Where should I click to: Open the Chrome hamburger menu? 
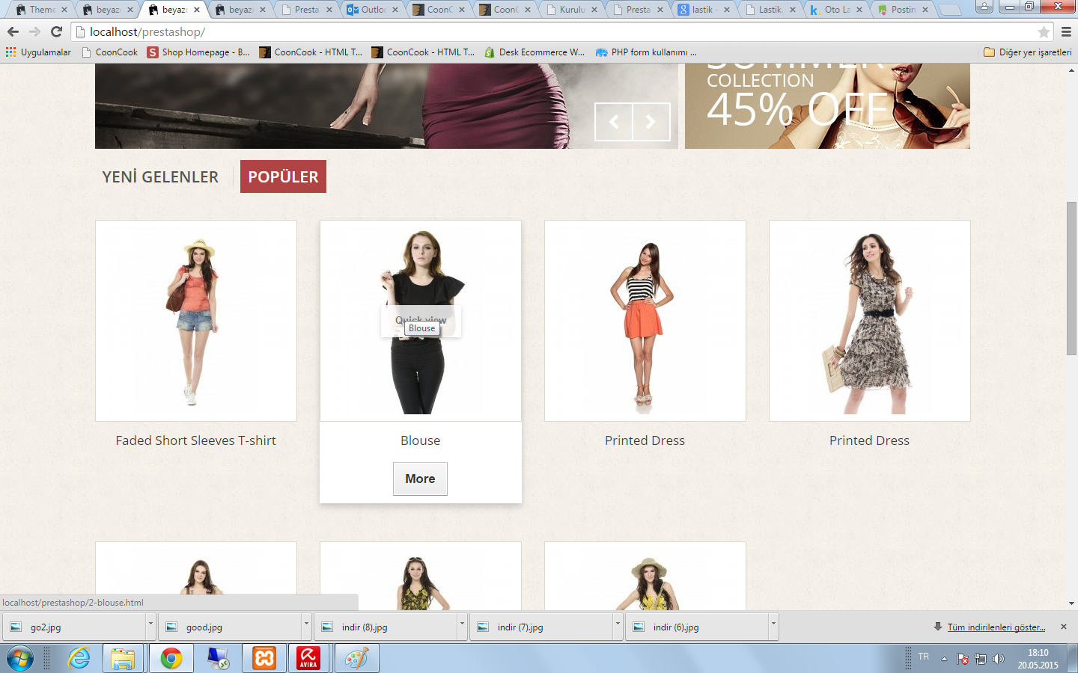click(x=1066, y=31)
